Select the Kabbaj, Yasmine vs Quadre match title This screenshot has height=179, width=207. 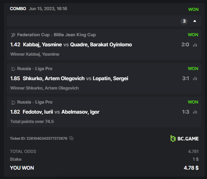pos(78,45)
